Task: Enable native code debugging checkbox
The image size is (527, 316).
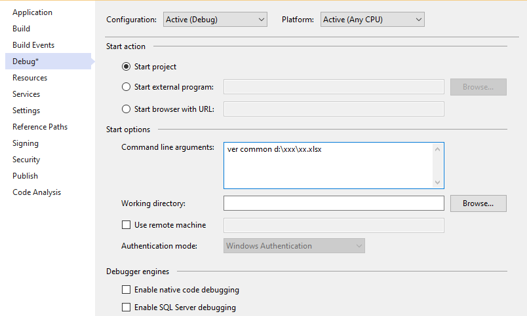Action: (126, 289)
